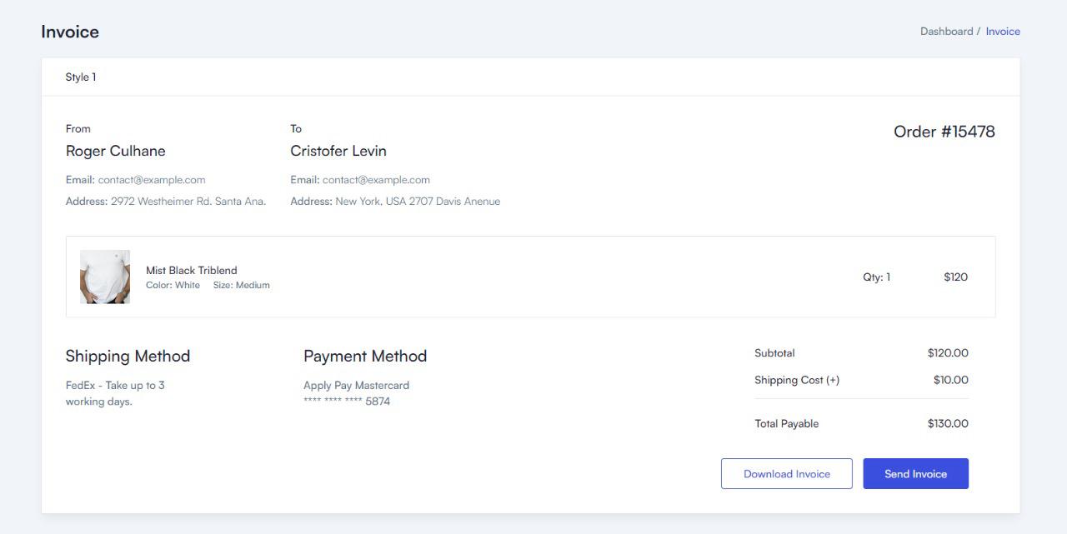Click the Cristofer Levin recipient name

[338, 151]
